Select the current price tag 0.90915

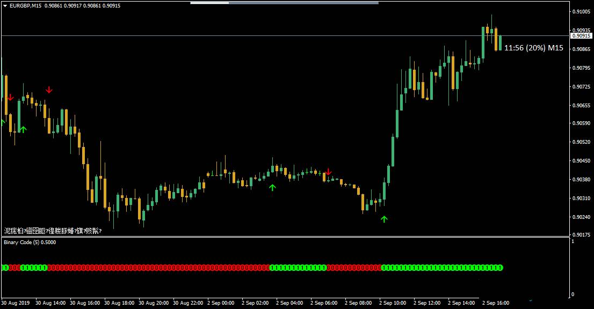(581, 36)
